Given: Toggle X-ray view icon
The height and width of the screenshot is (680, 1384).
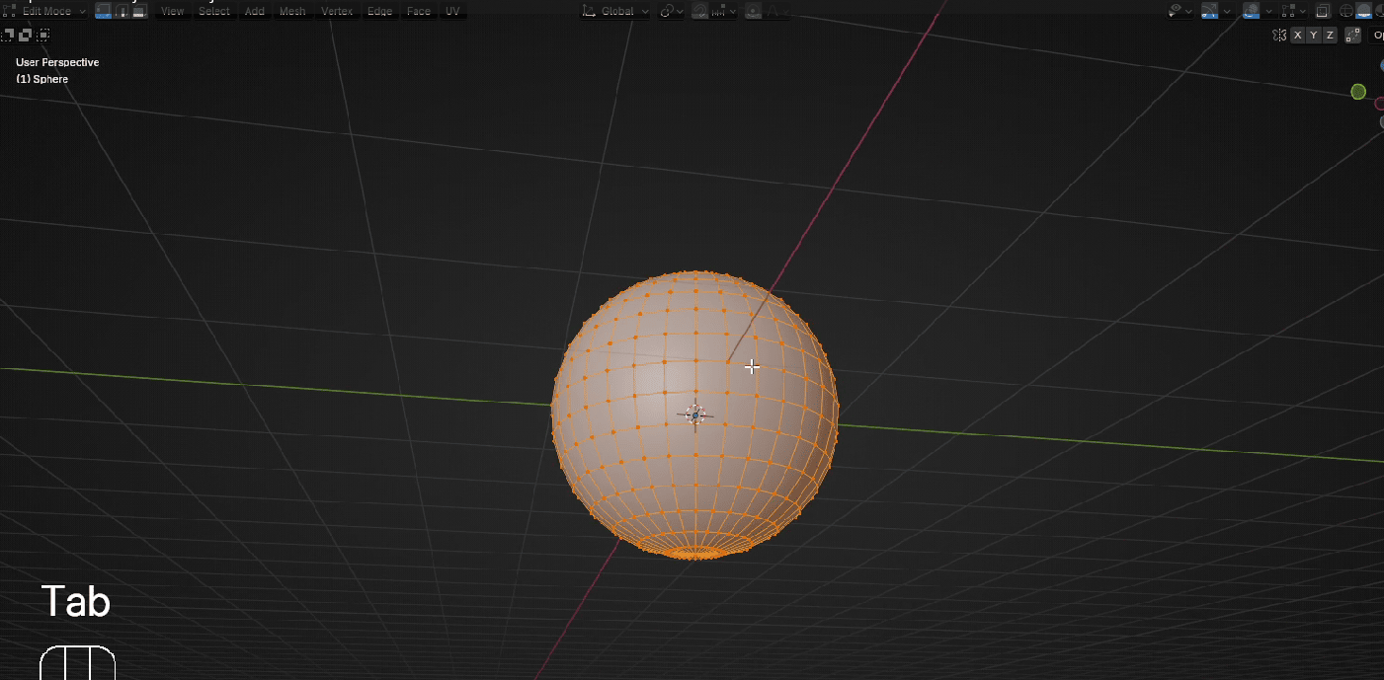Looking at the screenshot, I should click(x=1323, y=11).
